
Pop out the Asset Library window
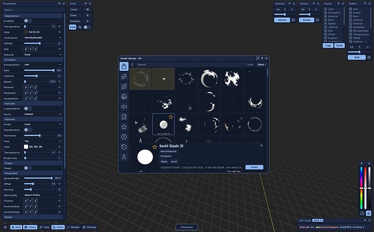(x=257, y=58)
